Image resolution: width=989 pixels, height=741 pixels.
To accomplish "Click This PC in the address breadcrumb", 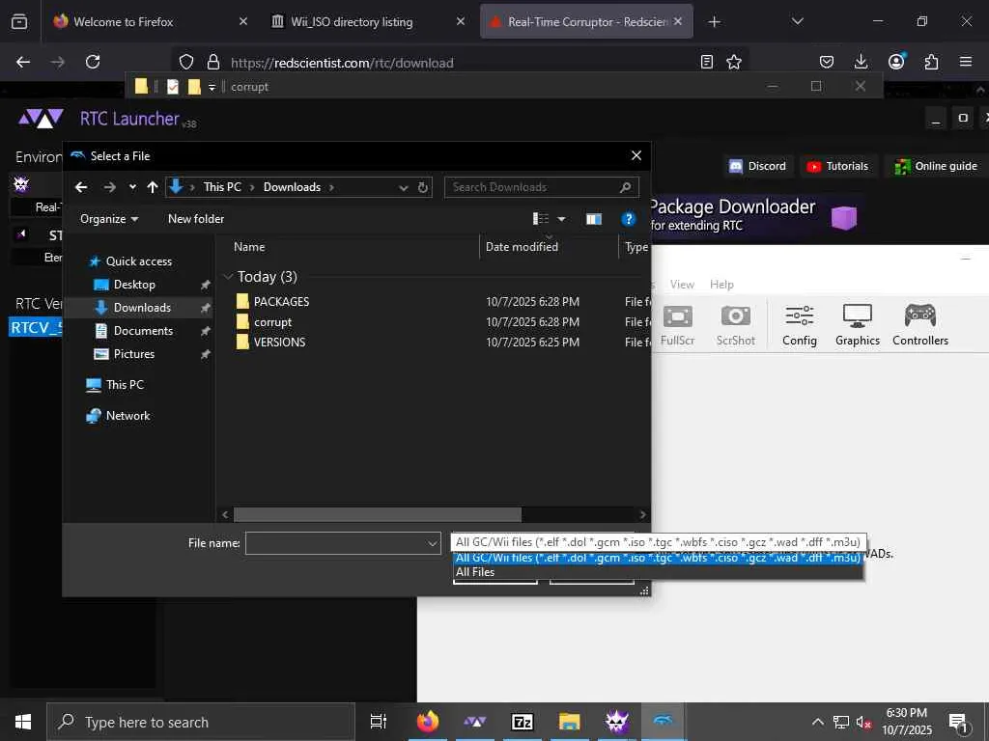I will [222, 187].
